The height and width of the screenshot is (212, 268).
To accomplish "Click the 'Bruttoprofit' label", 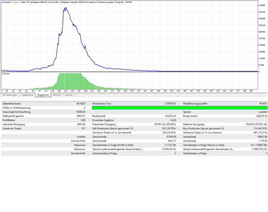I will coord(99,116).
